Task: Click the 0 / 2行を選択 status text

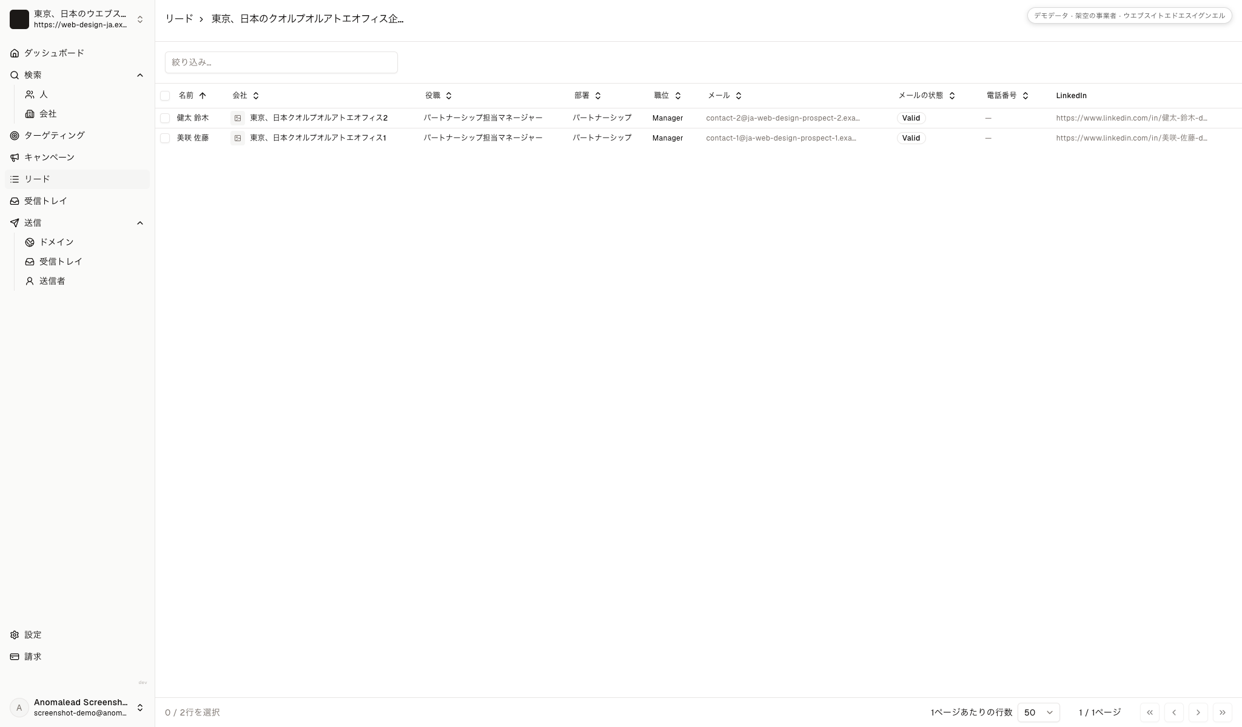Action: pyautogui.click(x=192, y=712)
